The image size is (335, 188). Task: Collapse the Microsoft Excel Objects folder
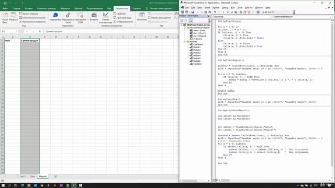point(185,28)
